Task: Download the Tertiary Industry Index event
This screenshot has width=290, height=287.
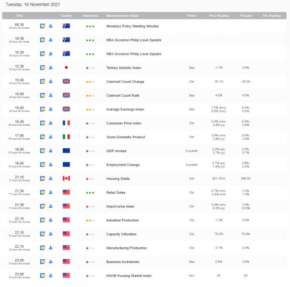Action: (x=50, y=67)
